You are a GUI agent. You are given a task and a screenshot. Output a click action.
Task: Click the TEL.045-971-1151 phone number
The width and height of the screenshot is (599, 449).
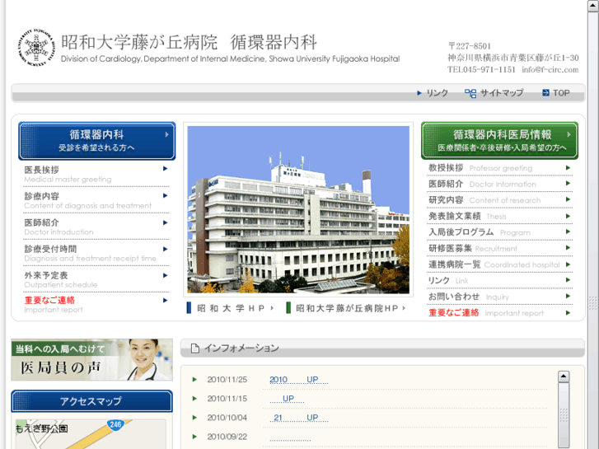[481, 69]
